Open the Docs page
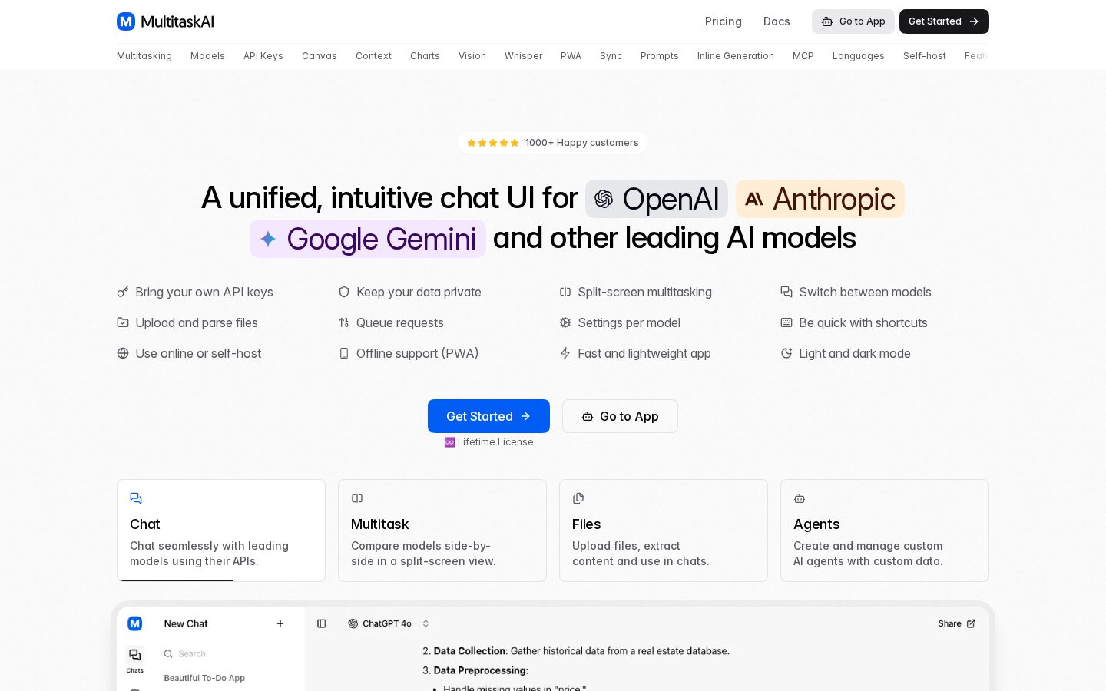The image size is (1106, 691). click(x=777, y=21)
